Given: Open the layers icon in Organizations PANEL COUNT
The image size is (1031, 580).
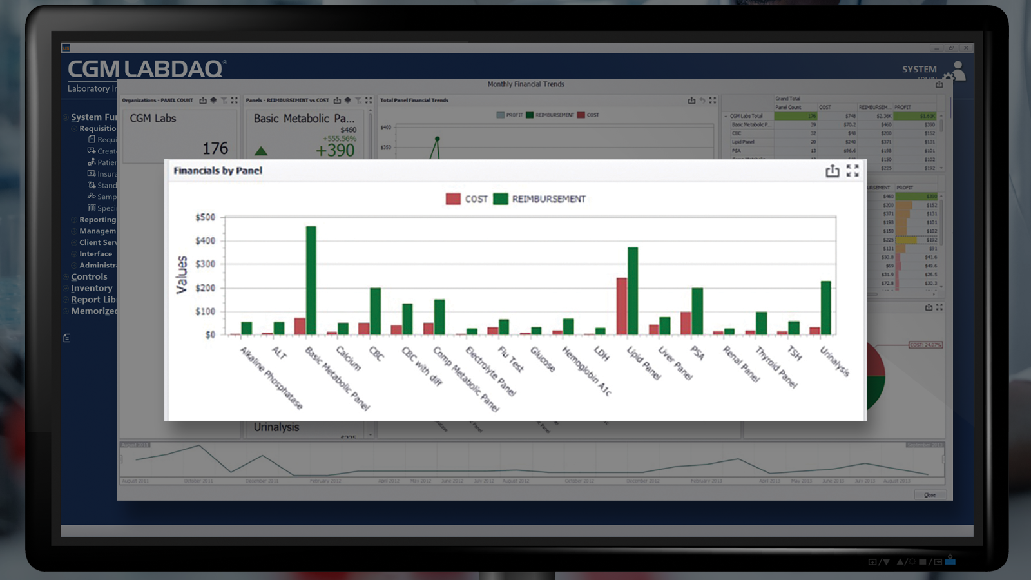Looking at the screenshot, I should 213,100.
